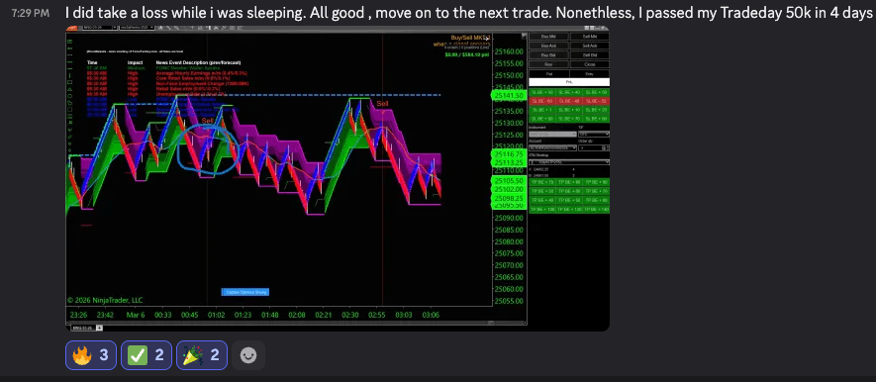Click the SL BE + 30 button
The image size is (876, 382).
[x=541, y=92]
